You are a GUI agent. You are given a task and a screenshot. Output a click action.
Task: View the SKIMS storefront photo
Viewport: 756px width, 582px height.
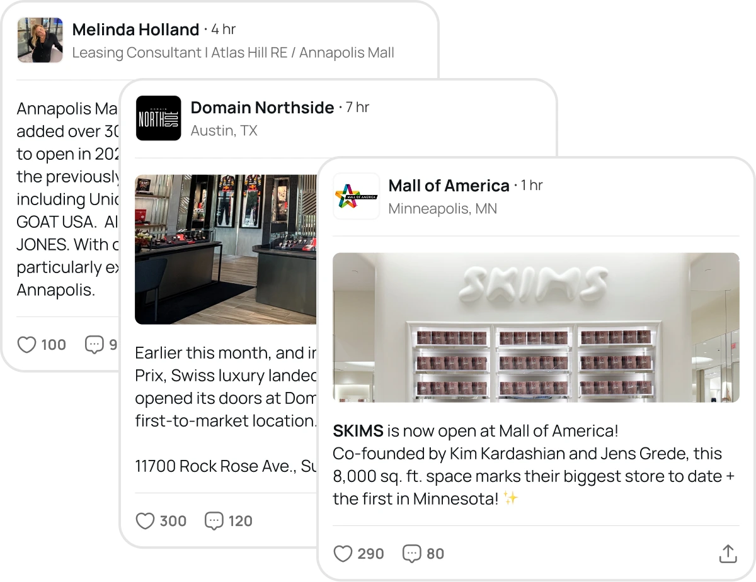(x=535, y=328)
